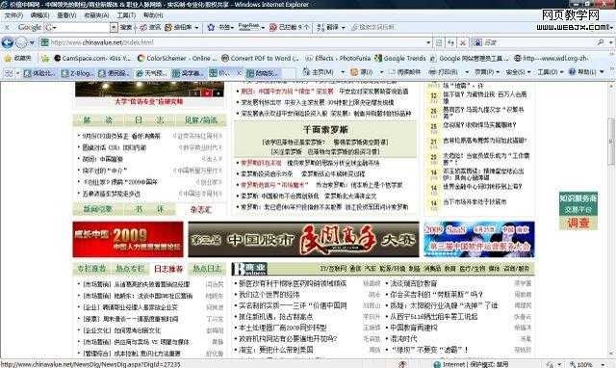Open the Google toolbar 资讯 button

[x=150, y=28]
